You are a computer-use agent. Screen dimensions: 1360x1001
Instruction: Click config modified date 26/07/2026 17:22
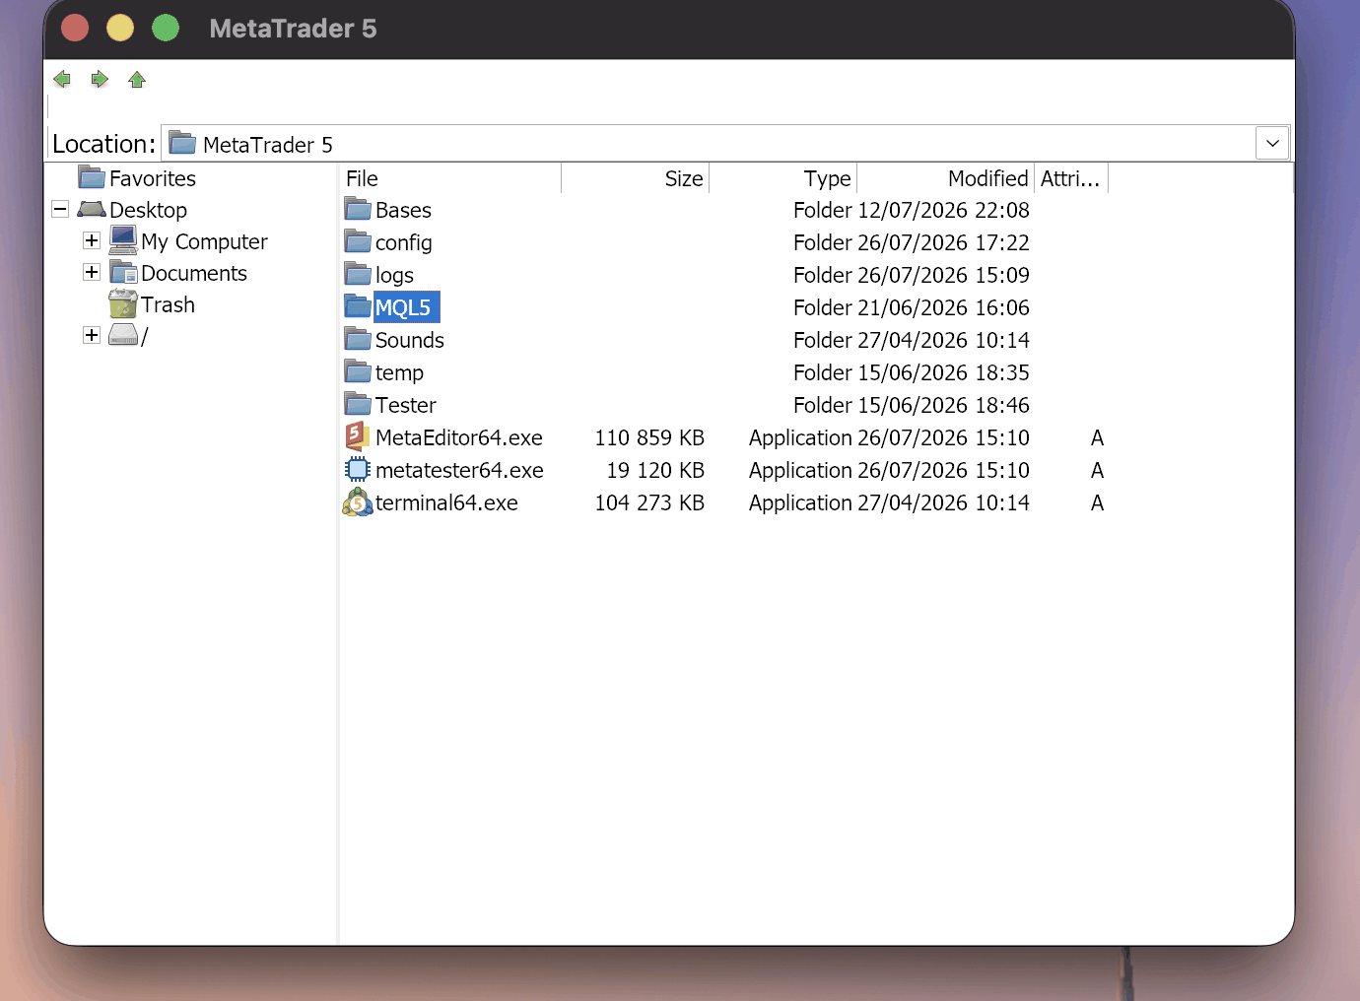943,242
